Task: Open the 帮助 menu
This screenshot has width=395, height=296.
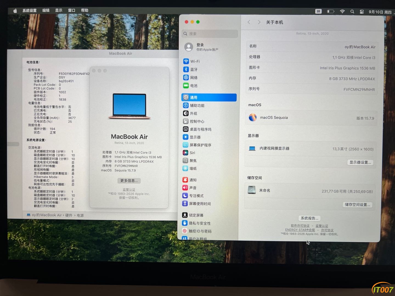Action: point(84,10)
